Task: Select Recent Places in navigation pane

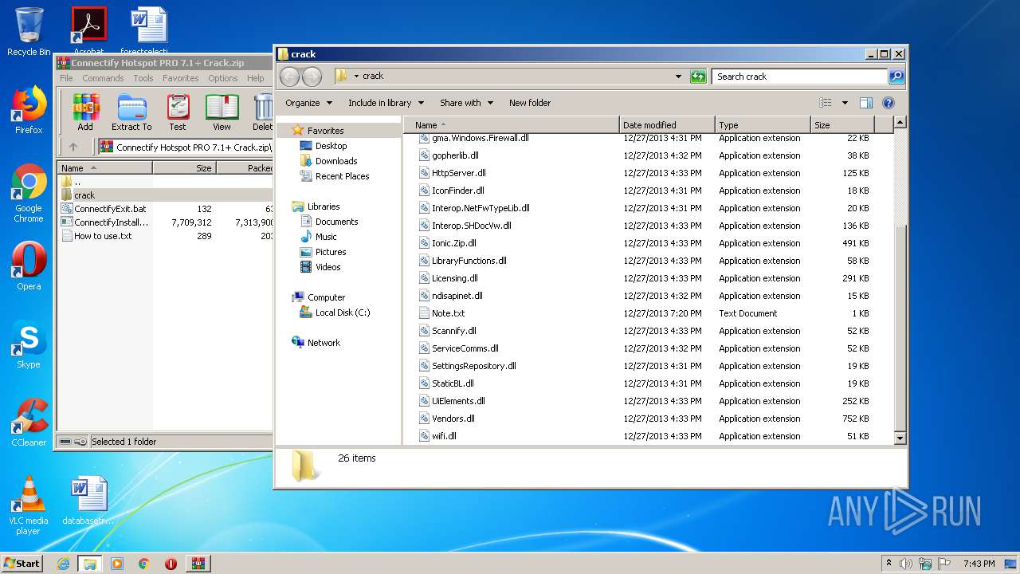Action: pyautogui.click(x=342, y=176)
